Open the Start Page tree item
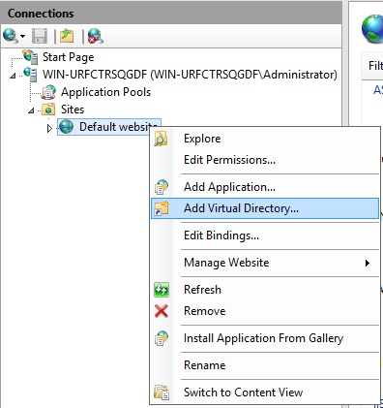 click(68, 57)
